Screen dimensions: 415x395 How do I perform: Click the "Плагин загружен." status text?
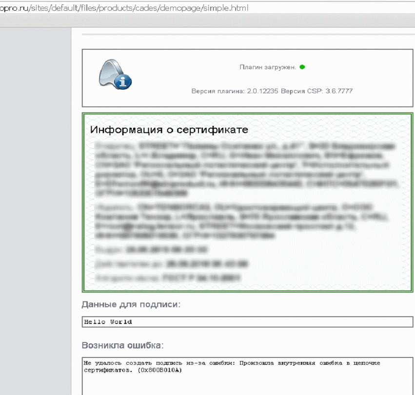pyautogui.click(x=267, y=67)
